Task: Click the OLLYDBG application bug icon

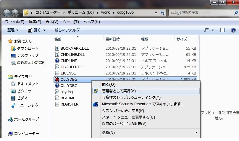Action: [57, 79]
